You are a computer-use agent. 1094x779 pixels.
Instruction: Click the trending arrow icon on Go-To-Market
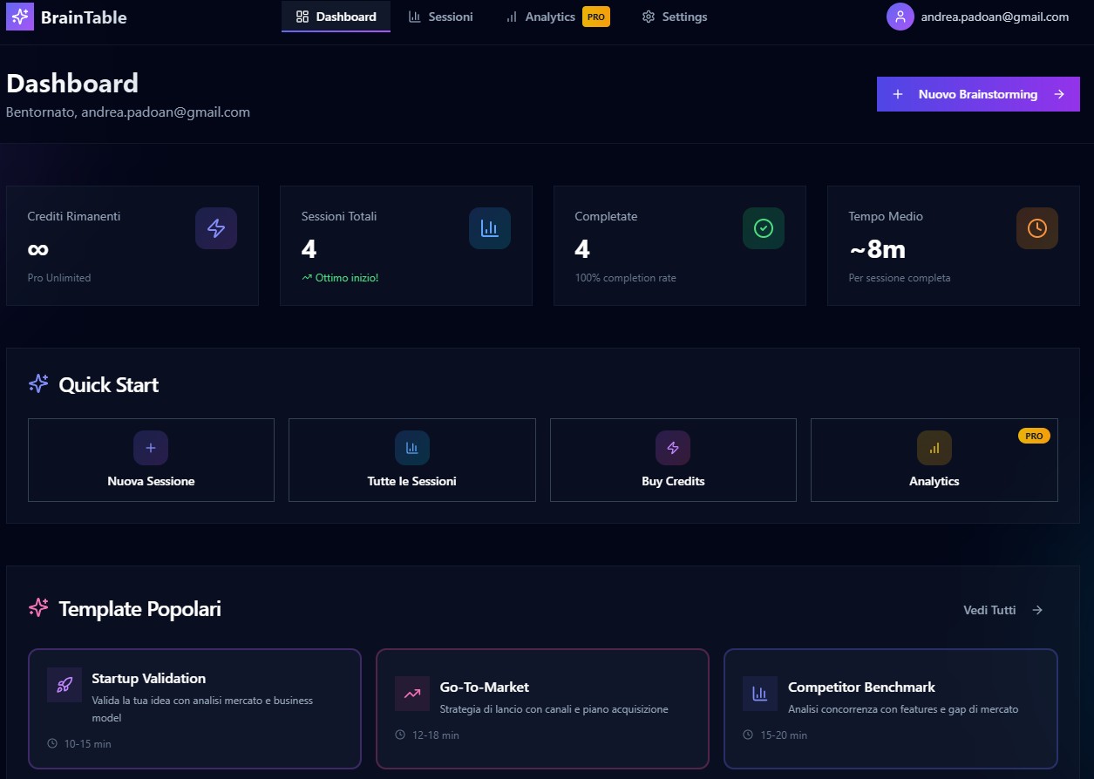click(x=412, y=694)
